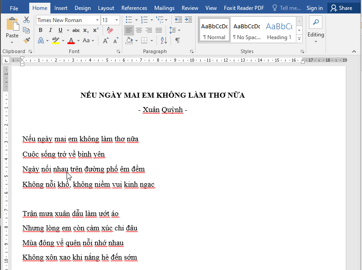This screenshot has height=270, width=362.
Task: Click the Format Painter icon
Action: point(26,40)
